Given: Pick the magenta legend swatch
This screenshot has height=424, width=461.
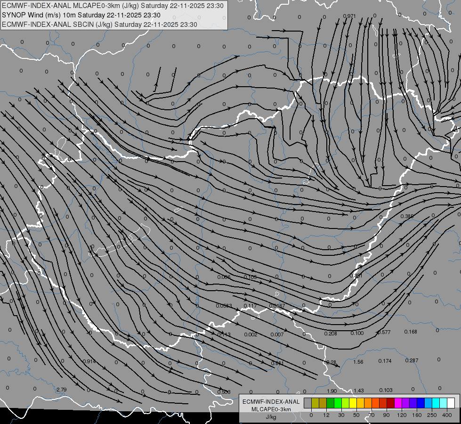Looking at the screenshot, I should point(398,403).
